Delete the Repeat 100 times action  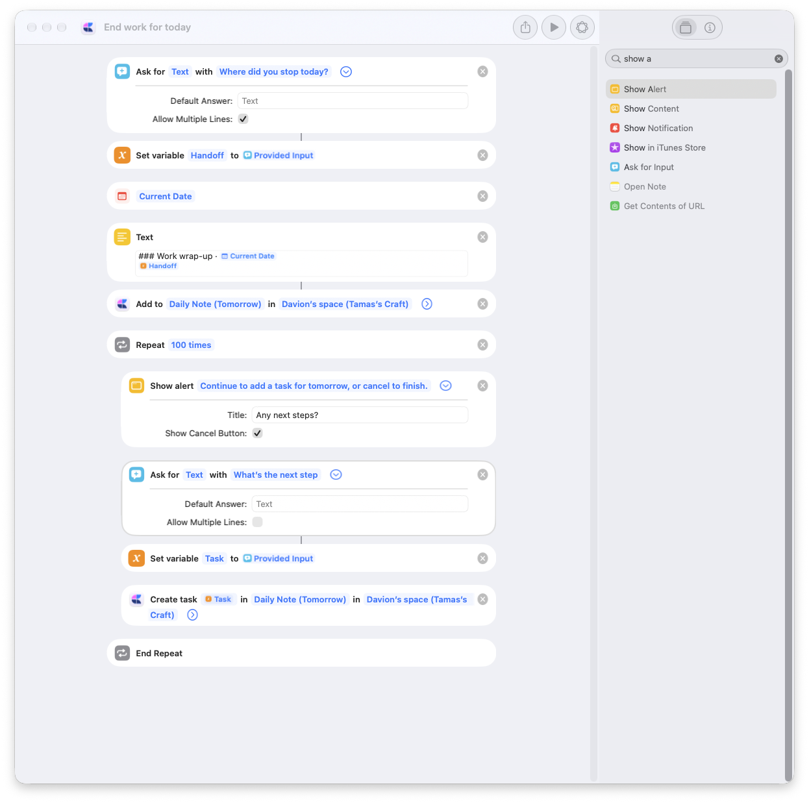click(x=482, y=345)
